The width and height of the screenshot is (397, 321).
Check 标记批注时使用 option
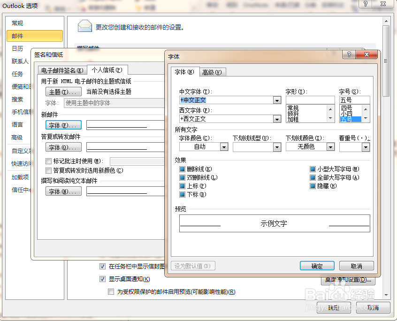[x=48, y=161]
